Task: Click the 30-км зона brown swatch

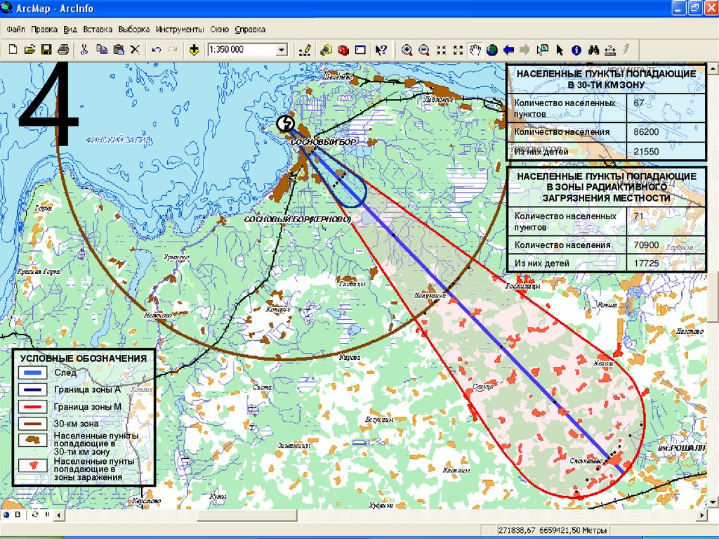Action: [32, 424]
